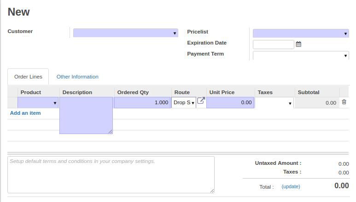This screenshot has height=202, width=356.
Task: Click the Add an item link
Action: (25, 113)
